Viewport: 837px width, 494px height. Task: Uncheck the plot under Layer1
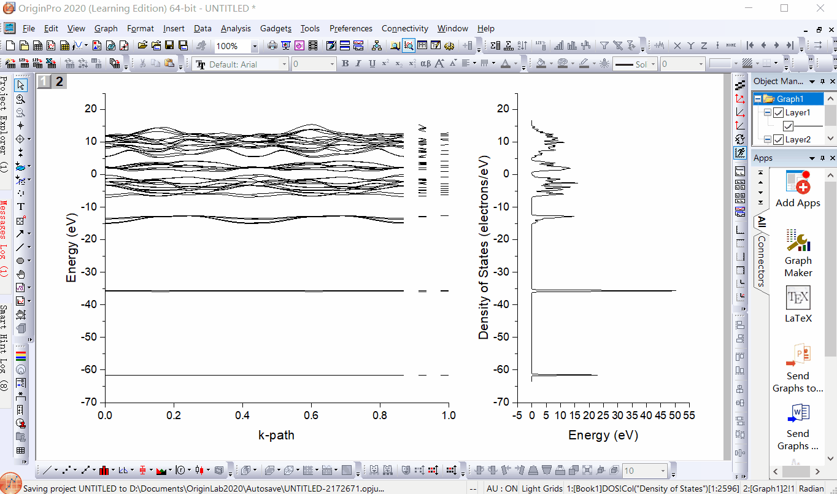point(789,126)
